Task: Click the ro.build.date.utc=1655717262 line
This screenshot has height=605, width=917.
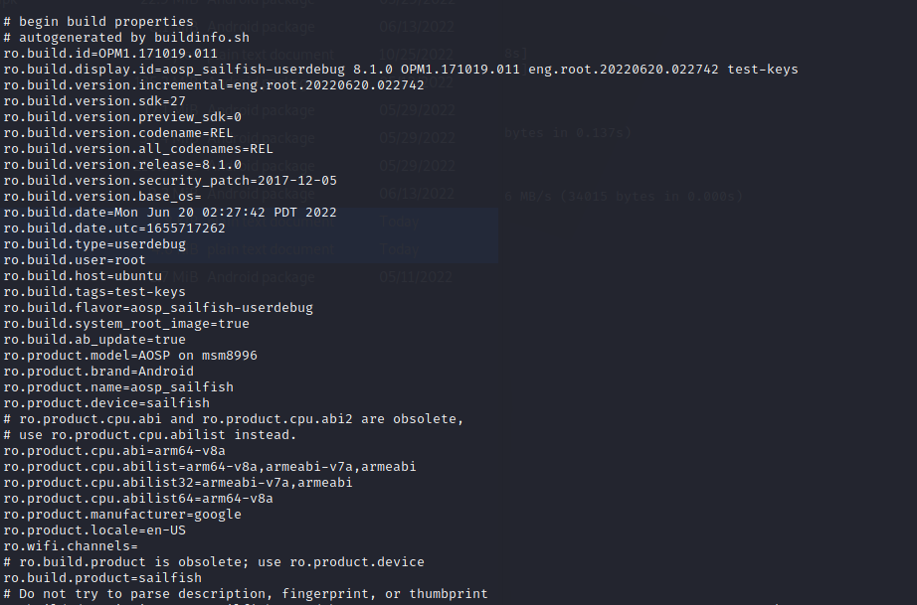Action: [114, 227]
